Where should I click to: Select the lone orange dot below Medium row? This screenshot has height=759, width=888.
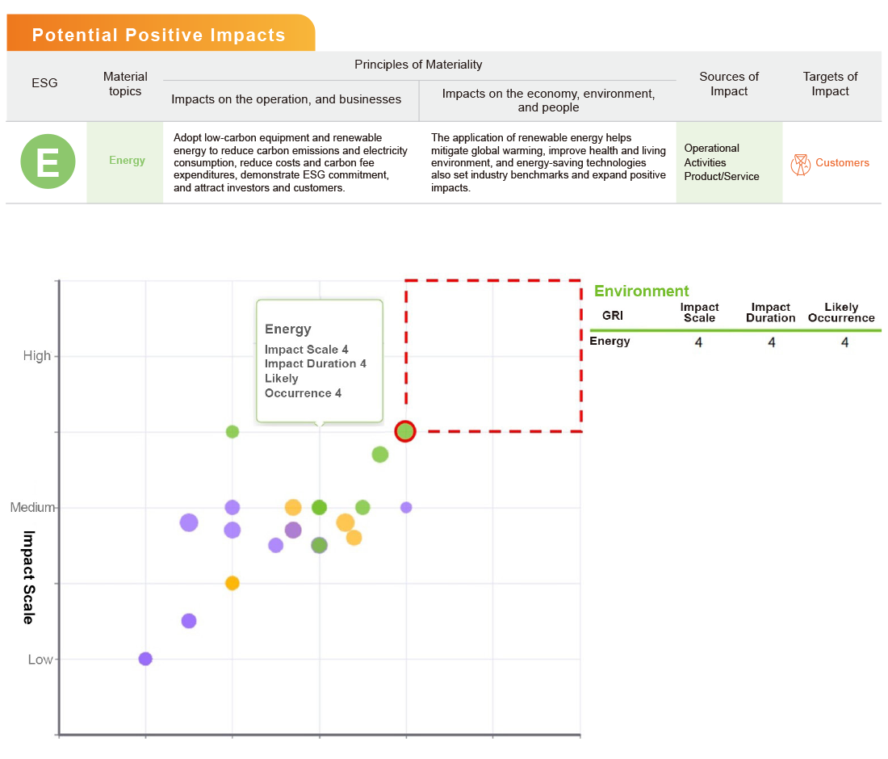(x=232, y=583)
